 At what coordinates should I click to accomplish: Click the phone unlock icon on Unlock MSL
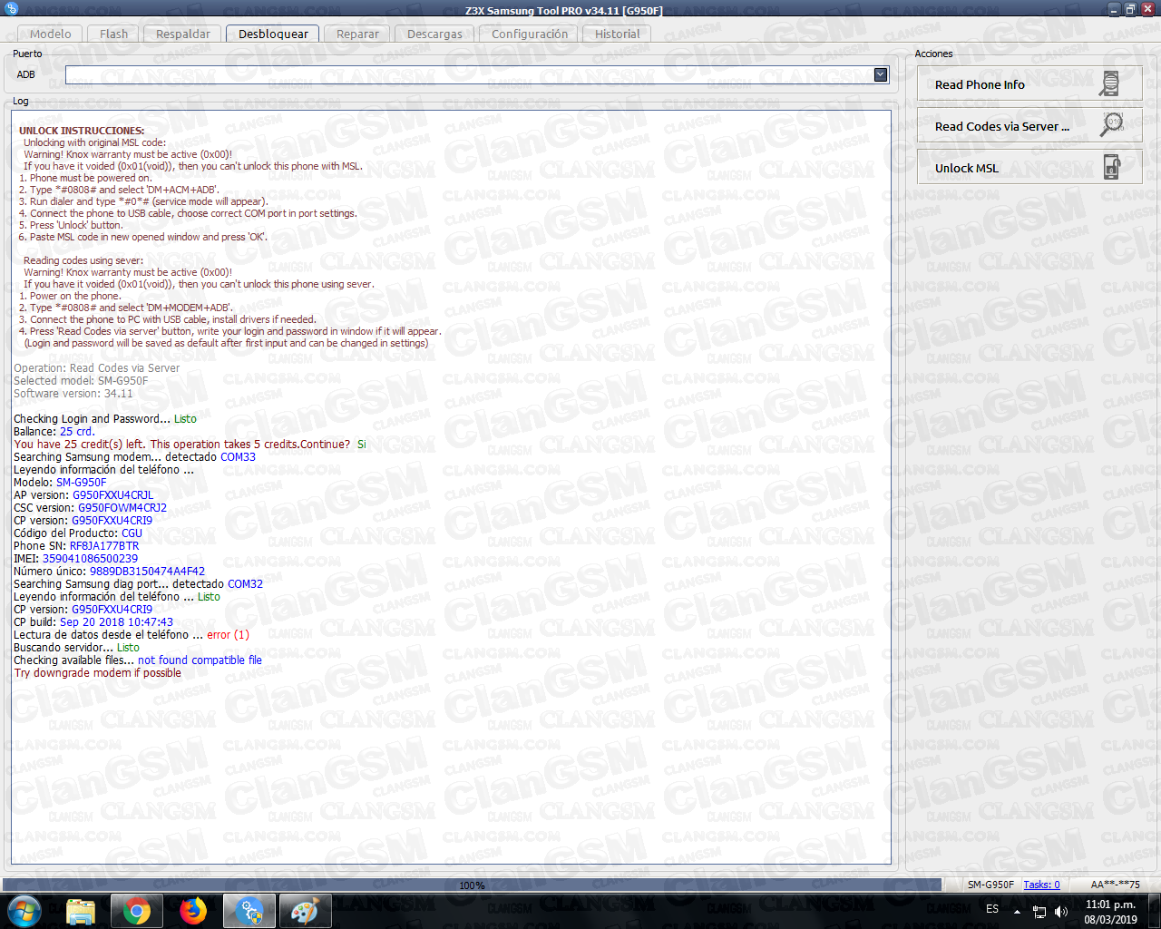pos(1110,167)
